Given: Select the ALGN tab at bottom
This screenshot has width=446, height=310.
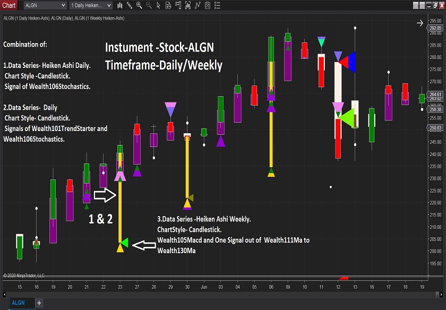Looking at the screenshot, I should point(18,303).
